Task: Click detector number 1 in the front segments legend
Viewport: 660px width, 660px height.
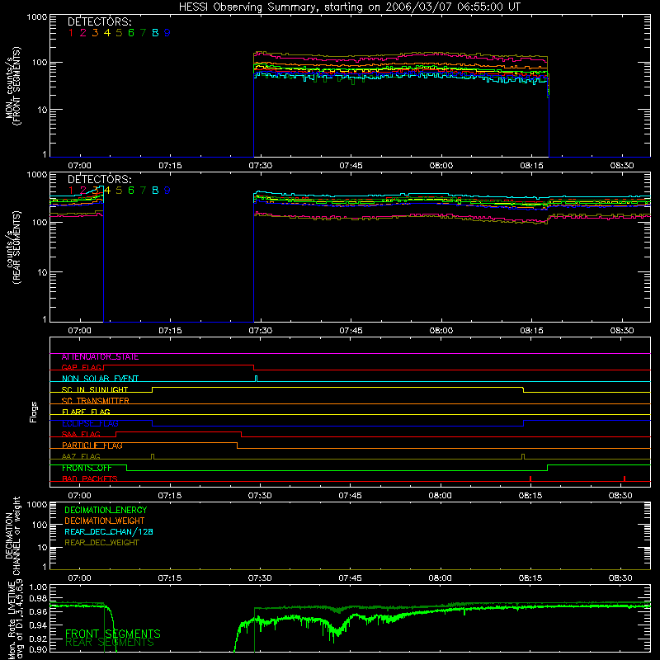Action: 71,33
